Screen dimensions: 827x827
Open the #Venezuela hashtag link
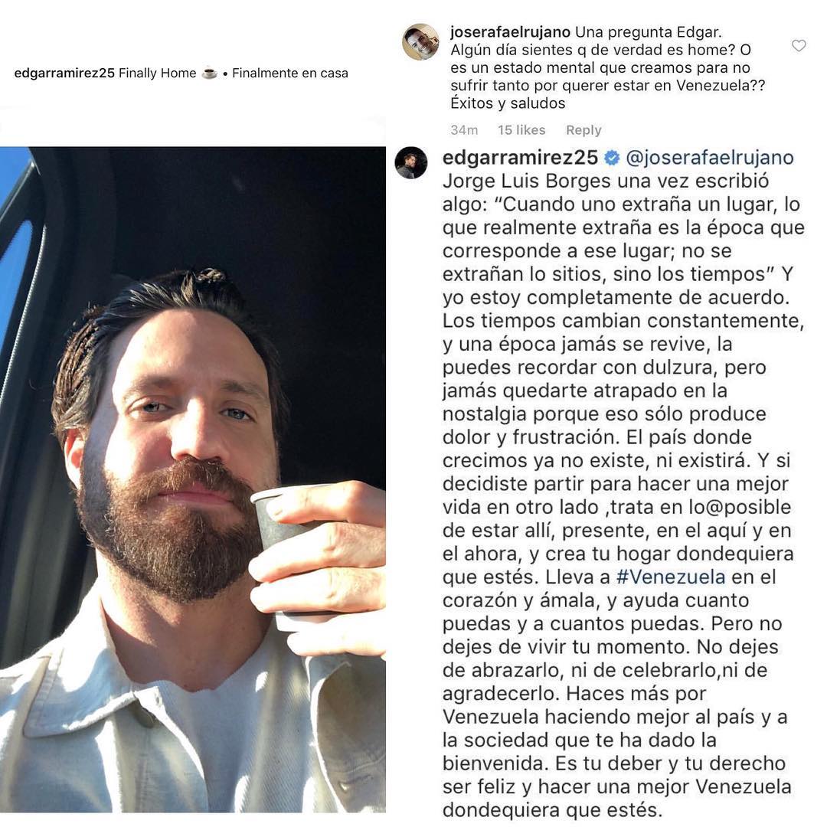[x=670, y=577]
